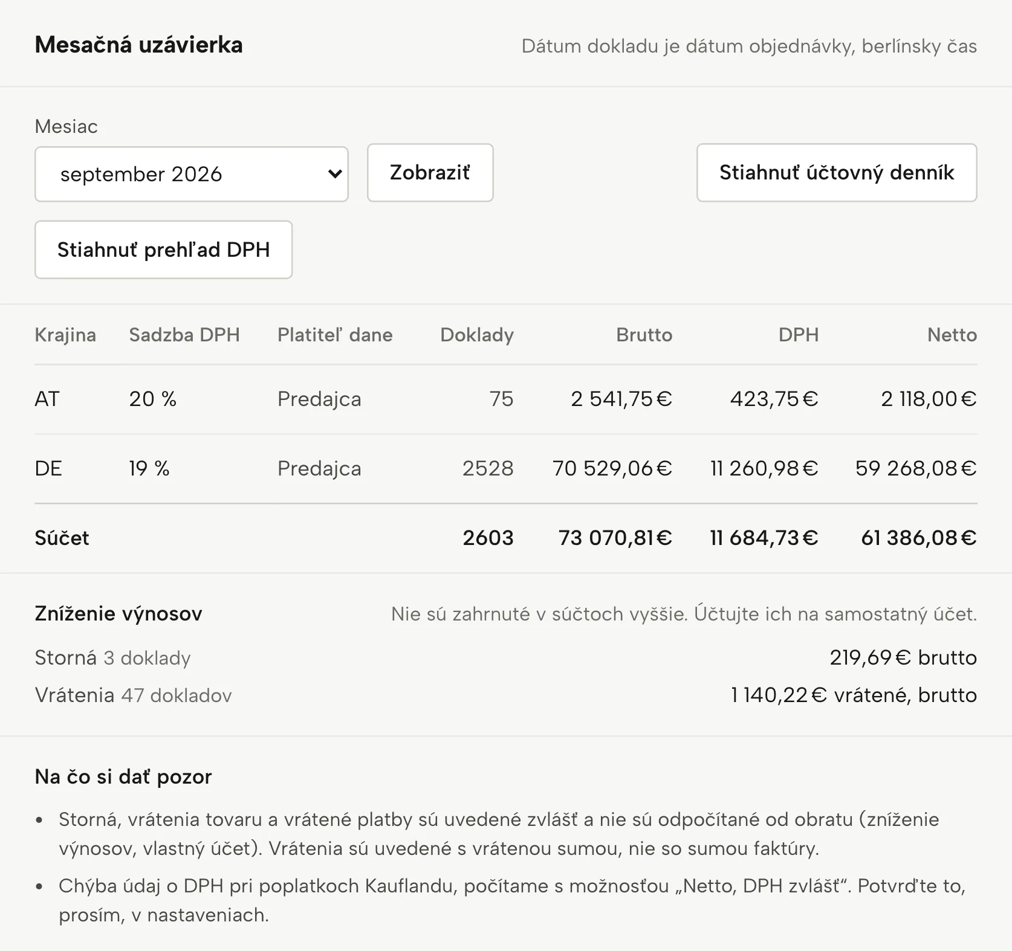Select netto amount 2 118,00 €
The width and height of the screenshot is (1012, 951).
point(929,399)
